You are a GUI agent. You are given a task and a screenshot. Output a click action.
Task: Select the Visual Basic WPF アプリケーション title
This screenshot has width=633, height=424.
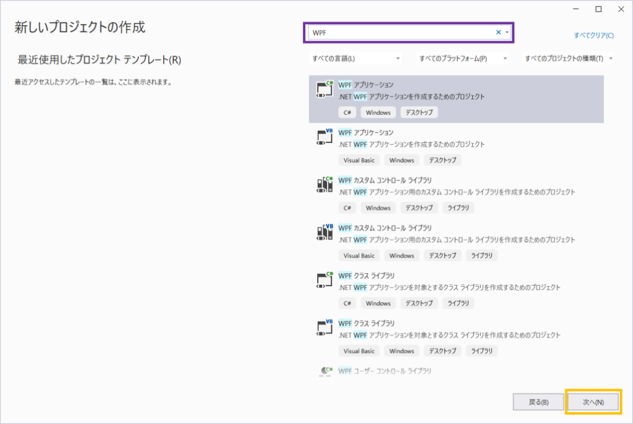coord(366,132)
